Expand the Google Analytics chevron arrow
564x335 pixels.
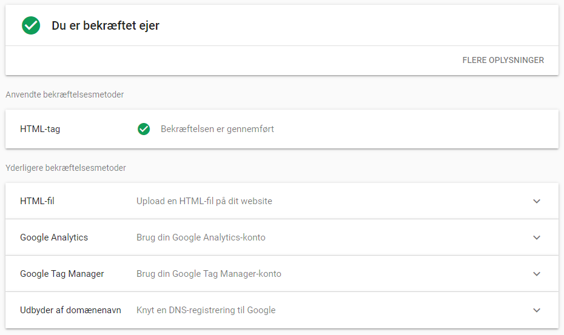537,237
